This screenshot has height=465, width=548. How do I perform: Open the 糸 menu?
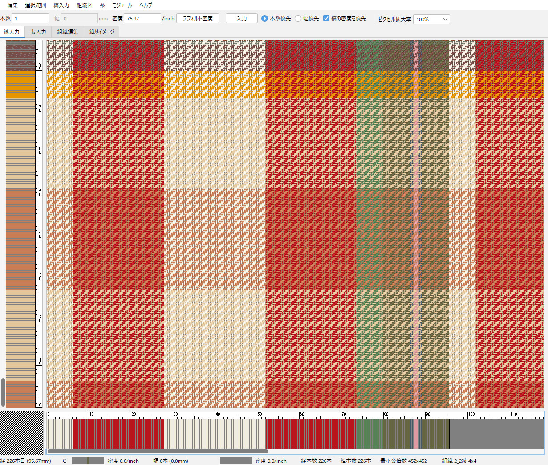[102, 5]
